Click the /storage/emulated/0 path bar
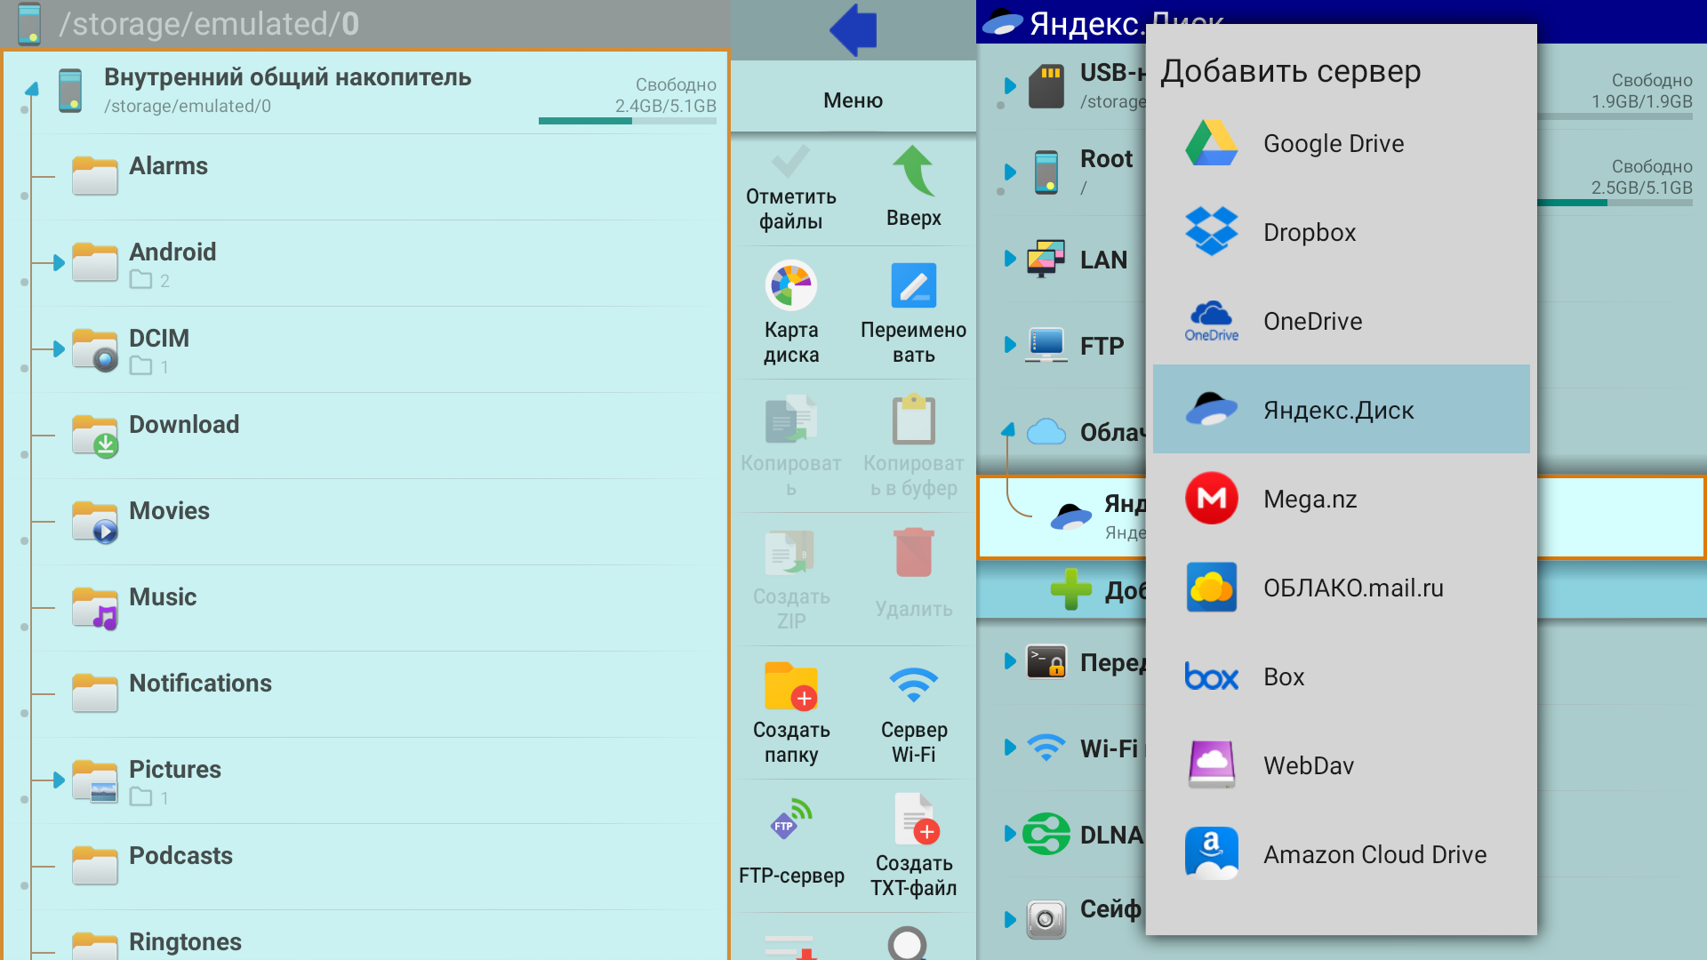Viewport: 1707px width, 960px height. tap(365, 24)
